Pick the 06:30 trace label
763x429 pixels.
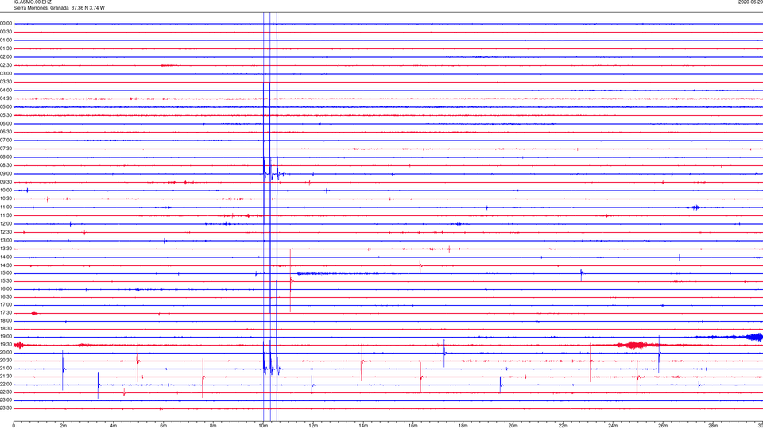click(6, 132)
